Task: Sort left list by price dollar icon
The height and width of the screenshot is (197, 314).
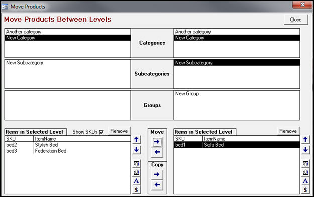Action: [136, 190]
